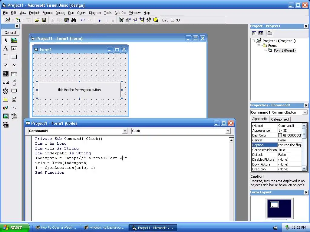Show the Toolbox via hammer-wrench icon
The image size is (310, 232).
pyautogui.click(x=149, y=20)
